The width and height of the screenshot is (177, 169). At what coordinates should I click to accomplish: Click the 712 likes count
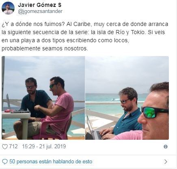(x=13, y=147)
